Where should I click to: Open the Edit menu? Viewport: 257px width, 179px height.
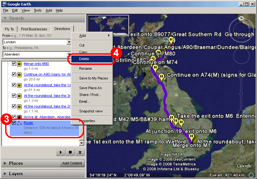[15, 10]
